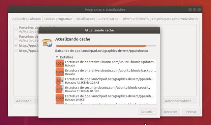The height and width of the screenshot is (125, 211).
Task: Open Opções para Desenvolvedores tab
Action: [175, 19]
